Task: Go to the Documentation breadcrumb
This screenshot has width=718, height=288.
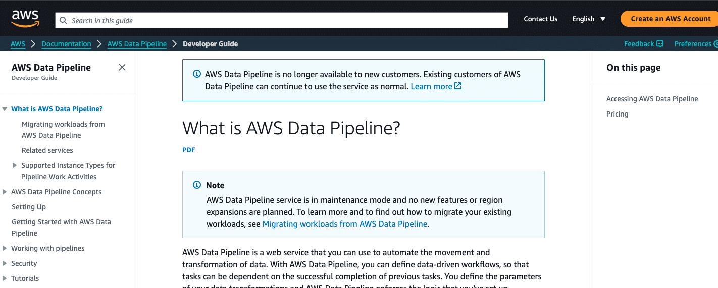Action: point(66,44)
